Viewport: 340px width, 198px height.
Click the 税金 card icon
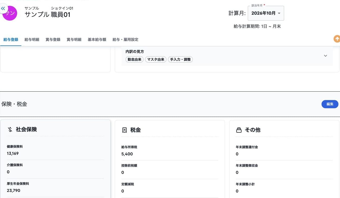124,130
